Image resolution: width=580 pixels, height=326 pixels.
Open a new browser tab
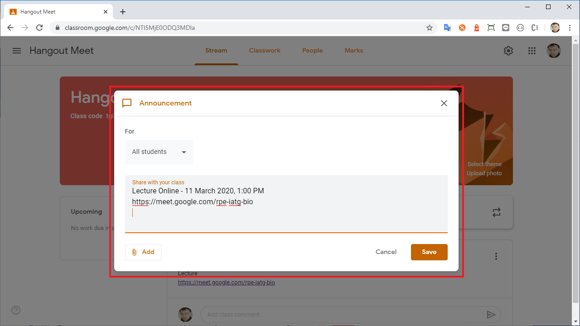click(123, 12)
